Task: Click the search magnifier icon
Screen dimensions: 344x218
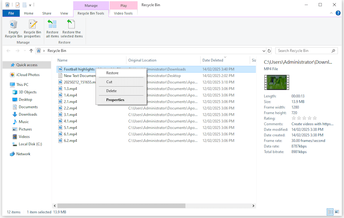Action: pos(333,51)
